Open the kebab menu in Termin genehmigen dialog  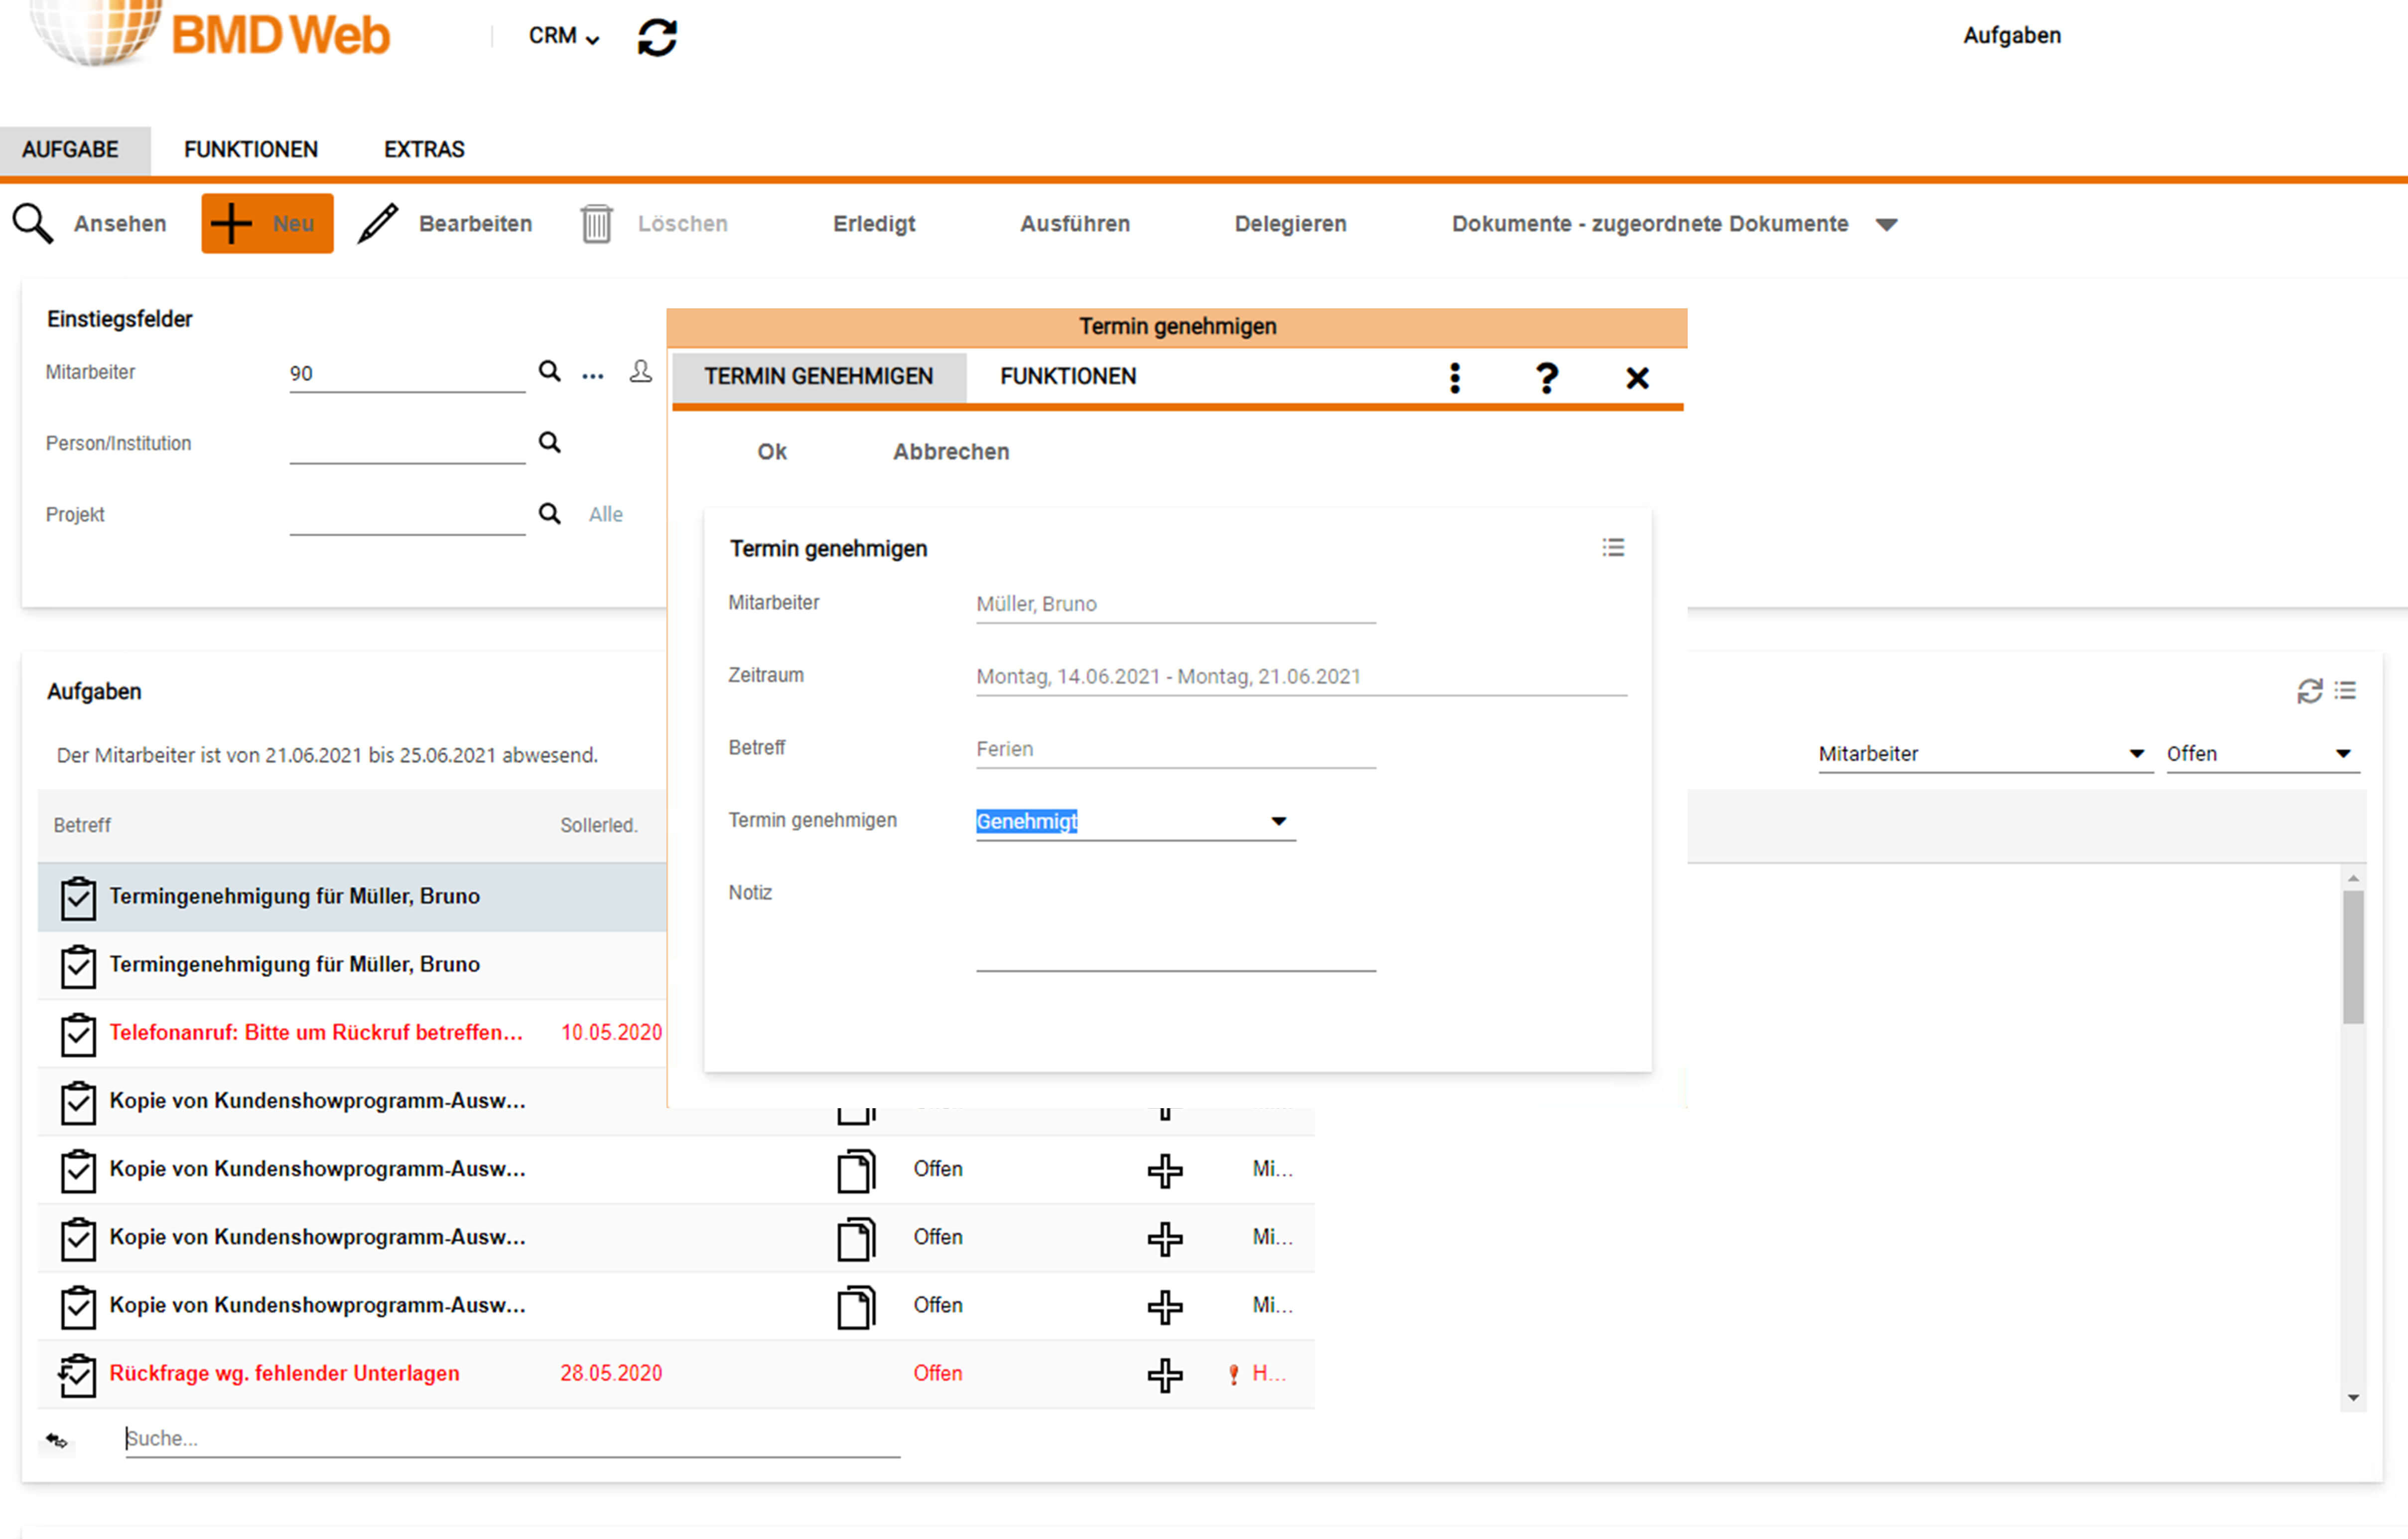(1455, 377)
